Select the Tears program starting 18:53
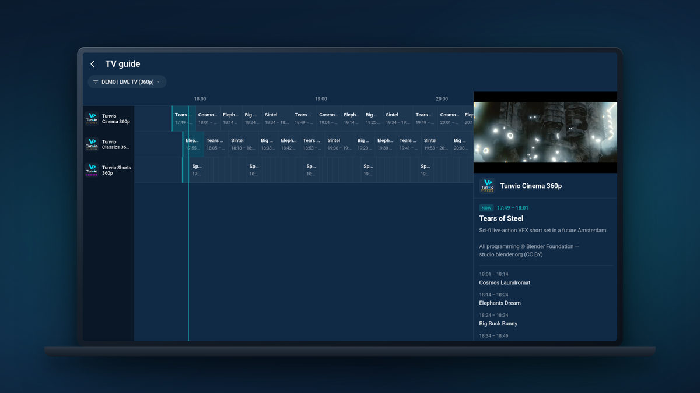 311,144
